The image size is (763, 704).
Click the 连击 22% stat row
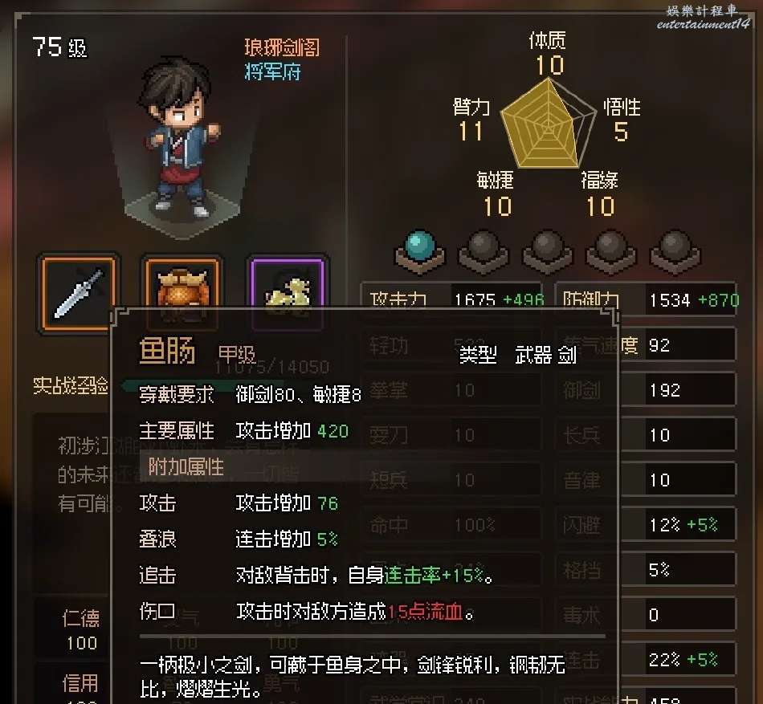click(647, 659)
